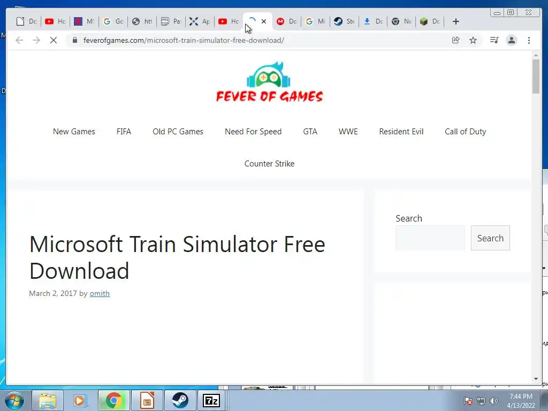Click the sidebar search text field
The width and height of the screenshot is (548, 411).
click(x=430, y=238)
